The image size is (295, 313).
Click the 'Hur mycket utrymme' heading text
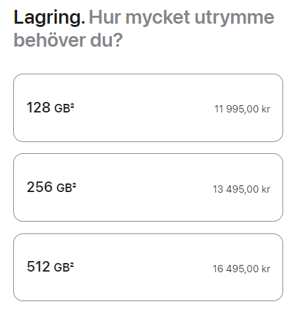(182, 17)
